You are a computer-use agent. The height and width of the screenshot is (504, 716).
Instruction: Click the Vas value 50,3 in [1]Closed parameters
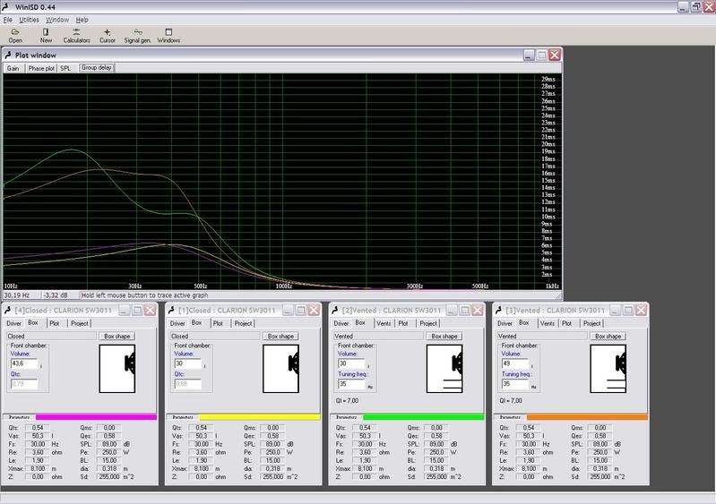coord(201,436)
